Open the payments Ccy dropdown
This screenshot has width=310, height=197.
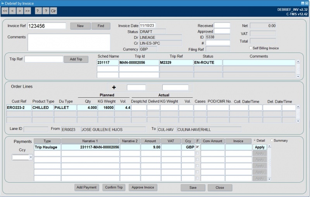31,157
